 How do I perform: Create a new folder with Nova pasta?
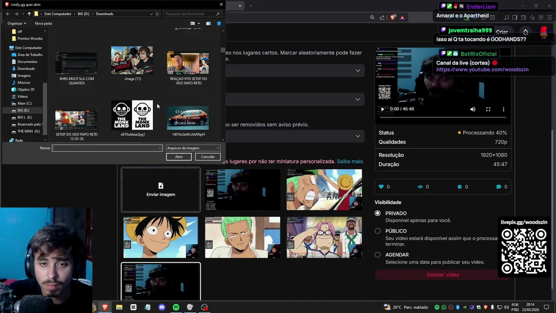click(x=43, y=23)
